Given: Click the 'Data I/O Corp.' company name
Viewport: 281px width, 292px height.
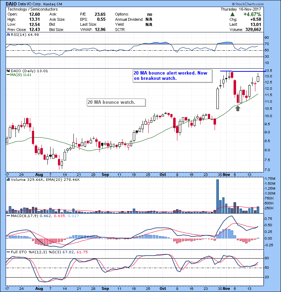Looking at the screenshot, I should click(30, 4).
